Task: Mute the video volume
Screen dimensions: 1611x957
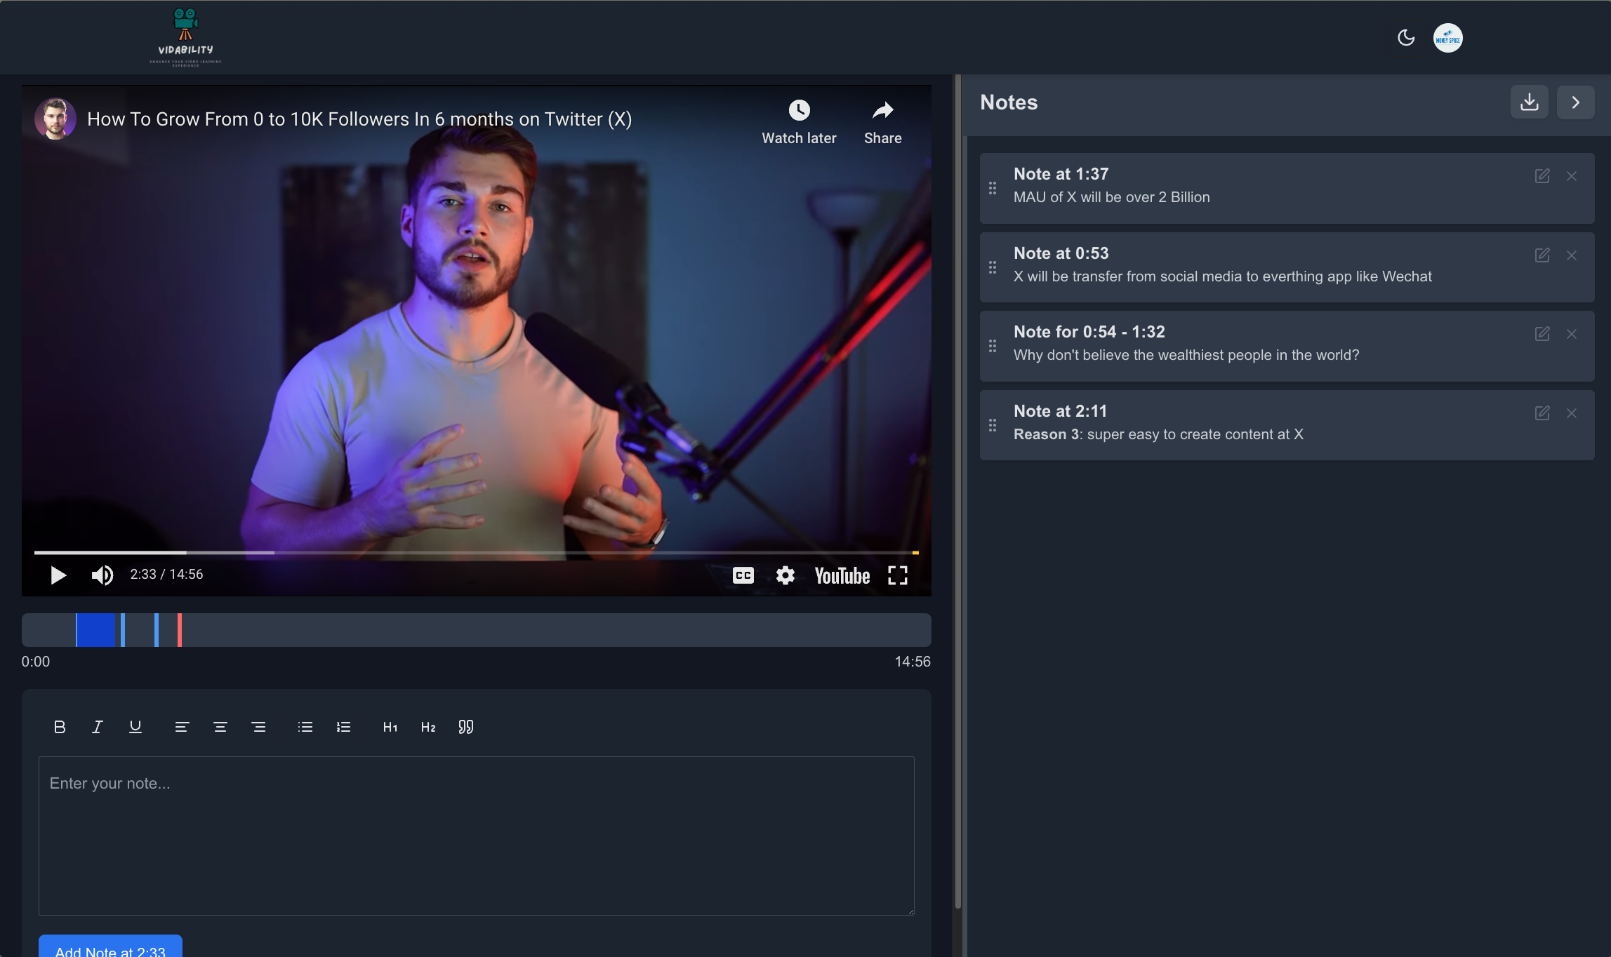Action: 102,575
